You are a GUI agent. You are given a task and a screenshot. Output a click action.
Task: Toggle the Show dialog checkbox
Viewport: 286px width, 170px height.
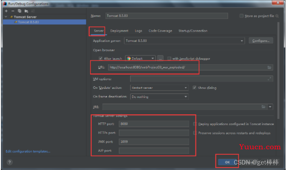[194, 88]
